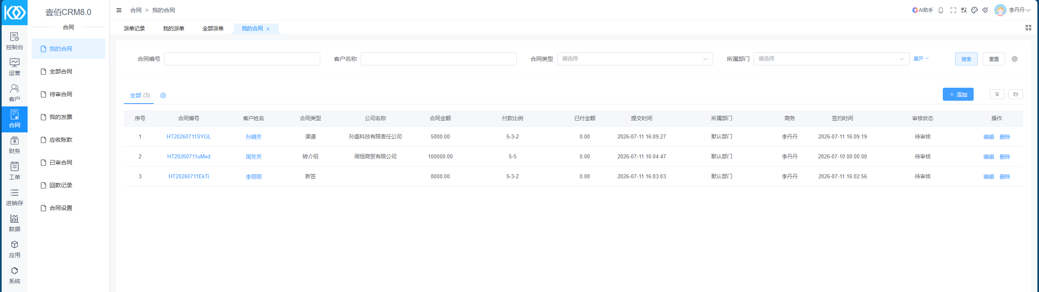Delete the HT20260711uMxd contract row

pos(1005,157)
